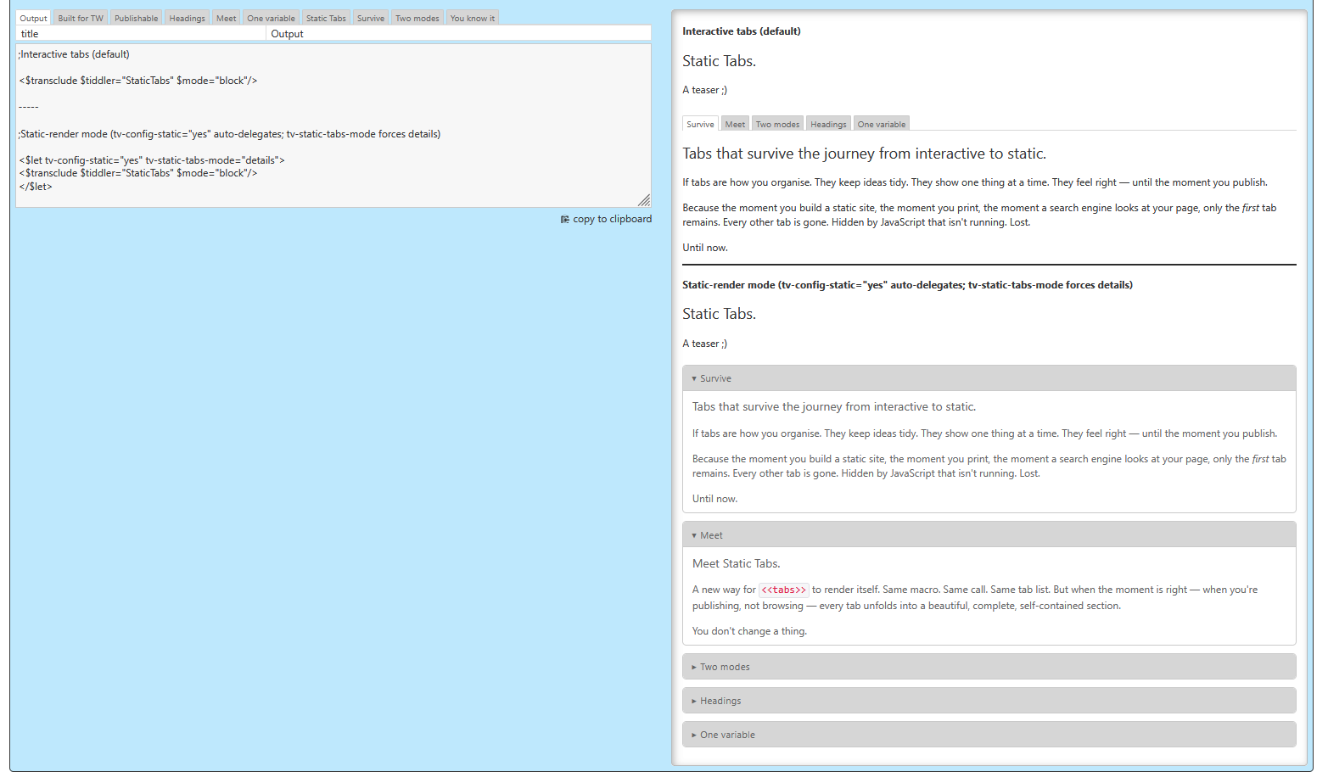
Task: Open the Headings tab in the preview pane
Action: [x=828, y=124]
